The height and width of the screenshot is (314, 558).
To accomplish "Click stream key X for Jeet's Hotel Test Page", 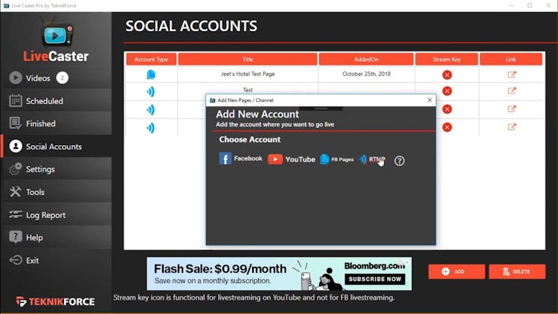I will tap(447, 74).
